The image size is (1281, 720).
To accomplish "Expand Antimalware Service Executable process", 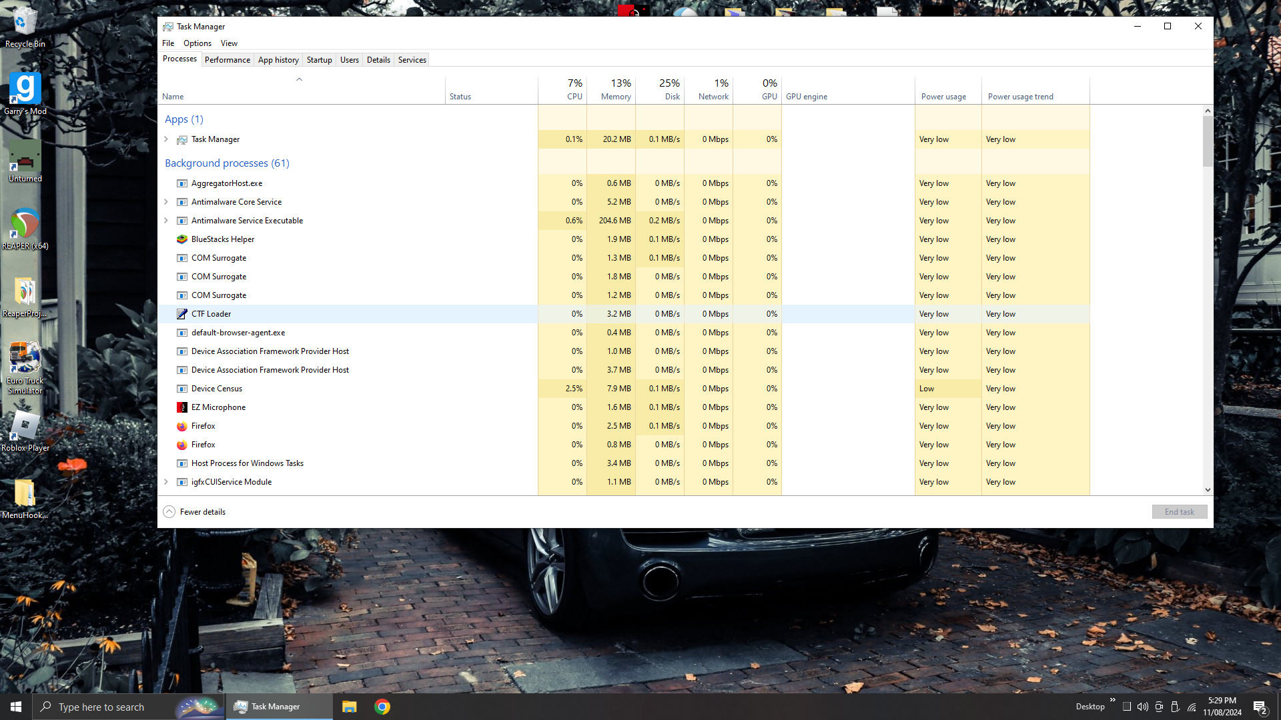I will point(166,221).
